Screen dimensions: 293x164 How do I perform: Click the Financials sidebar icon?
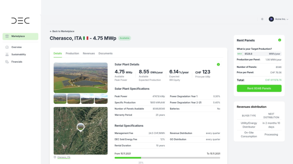click(x=7, y=62)
